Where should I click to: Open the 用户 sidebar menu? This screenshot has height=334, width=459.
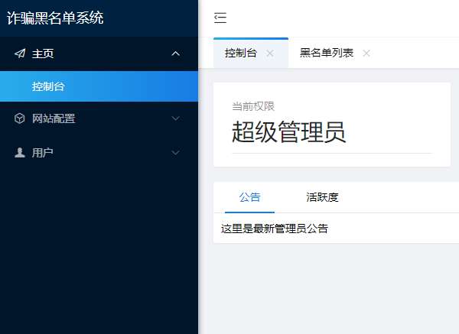click(x=99, y=152)
